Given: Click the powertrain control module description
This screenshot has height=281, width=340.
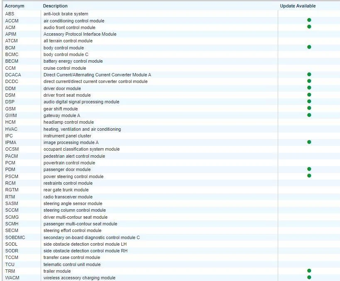Looking at the screenshot, I should click(69, 163).
